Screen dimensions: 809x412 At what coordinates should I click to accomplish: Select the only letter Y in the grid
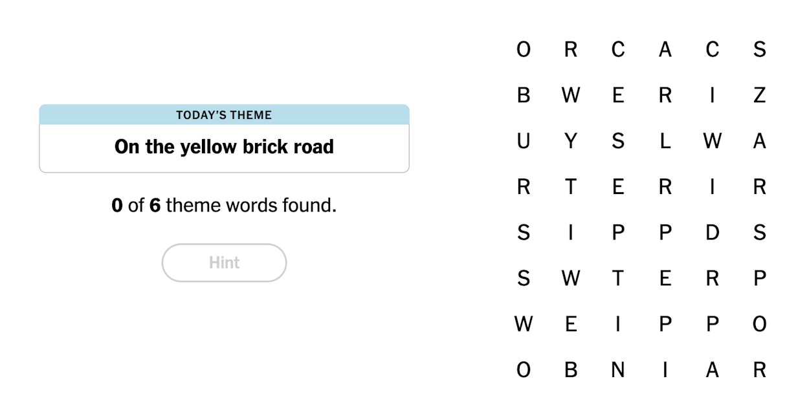tap(571, 140)
